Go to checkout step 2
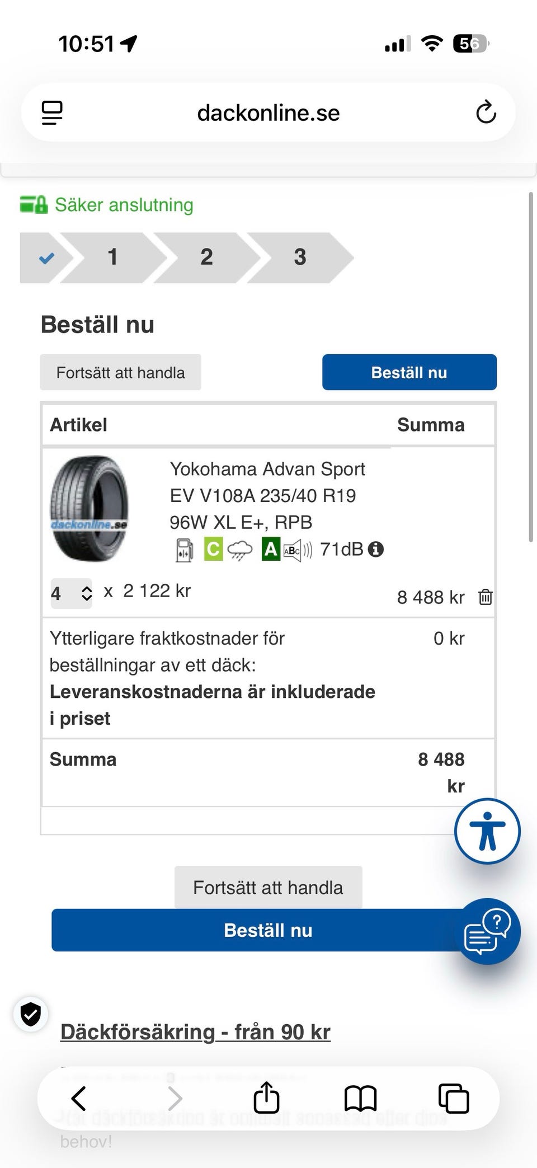The image size is (537, 1168). pos(206,257)
